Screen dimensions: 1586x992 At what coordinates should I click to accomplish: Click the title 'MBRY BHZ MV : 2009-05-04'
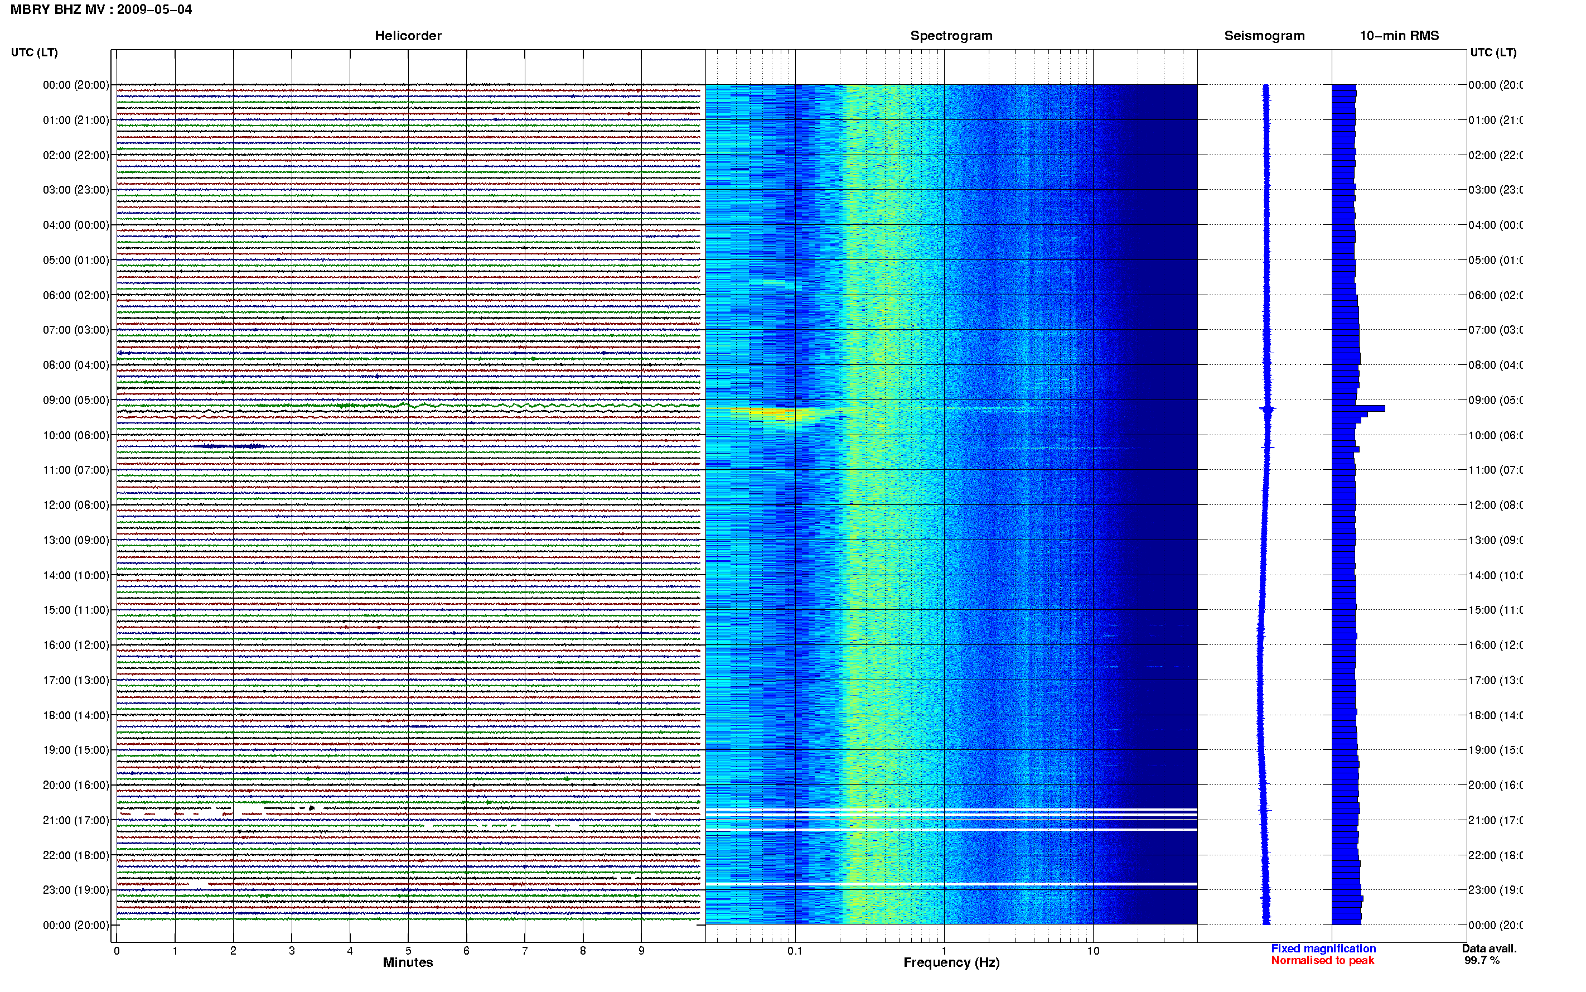coord(101,10)
